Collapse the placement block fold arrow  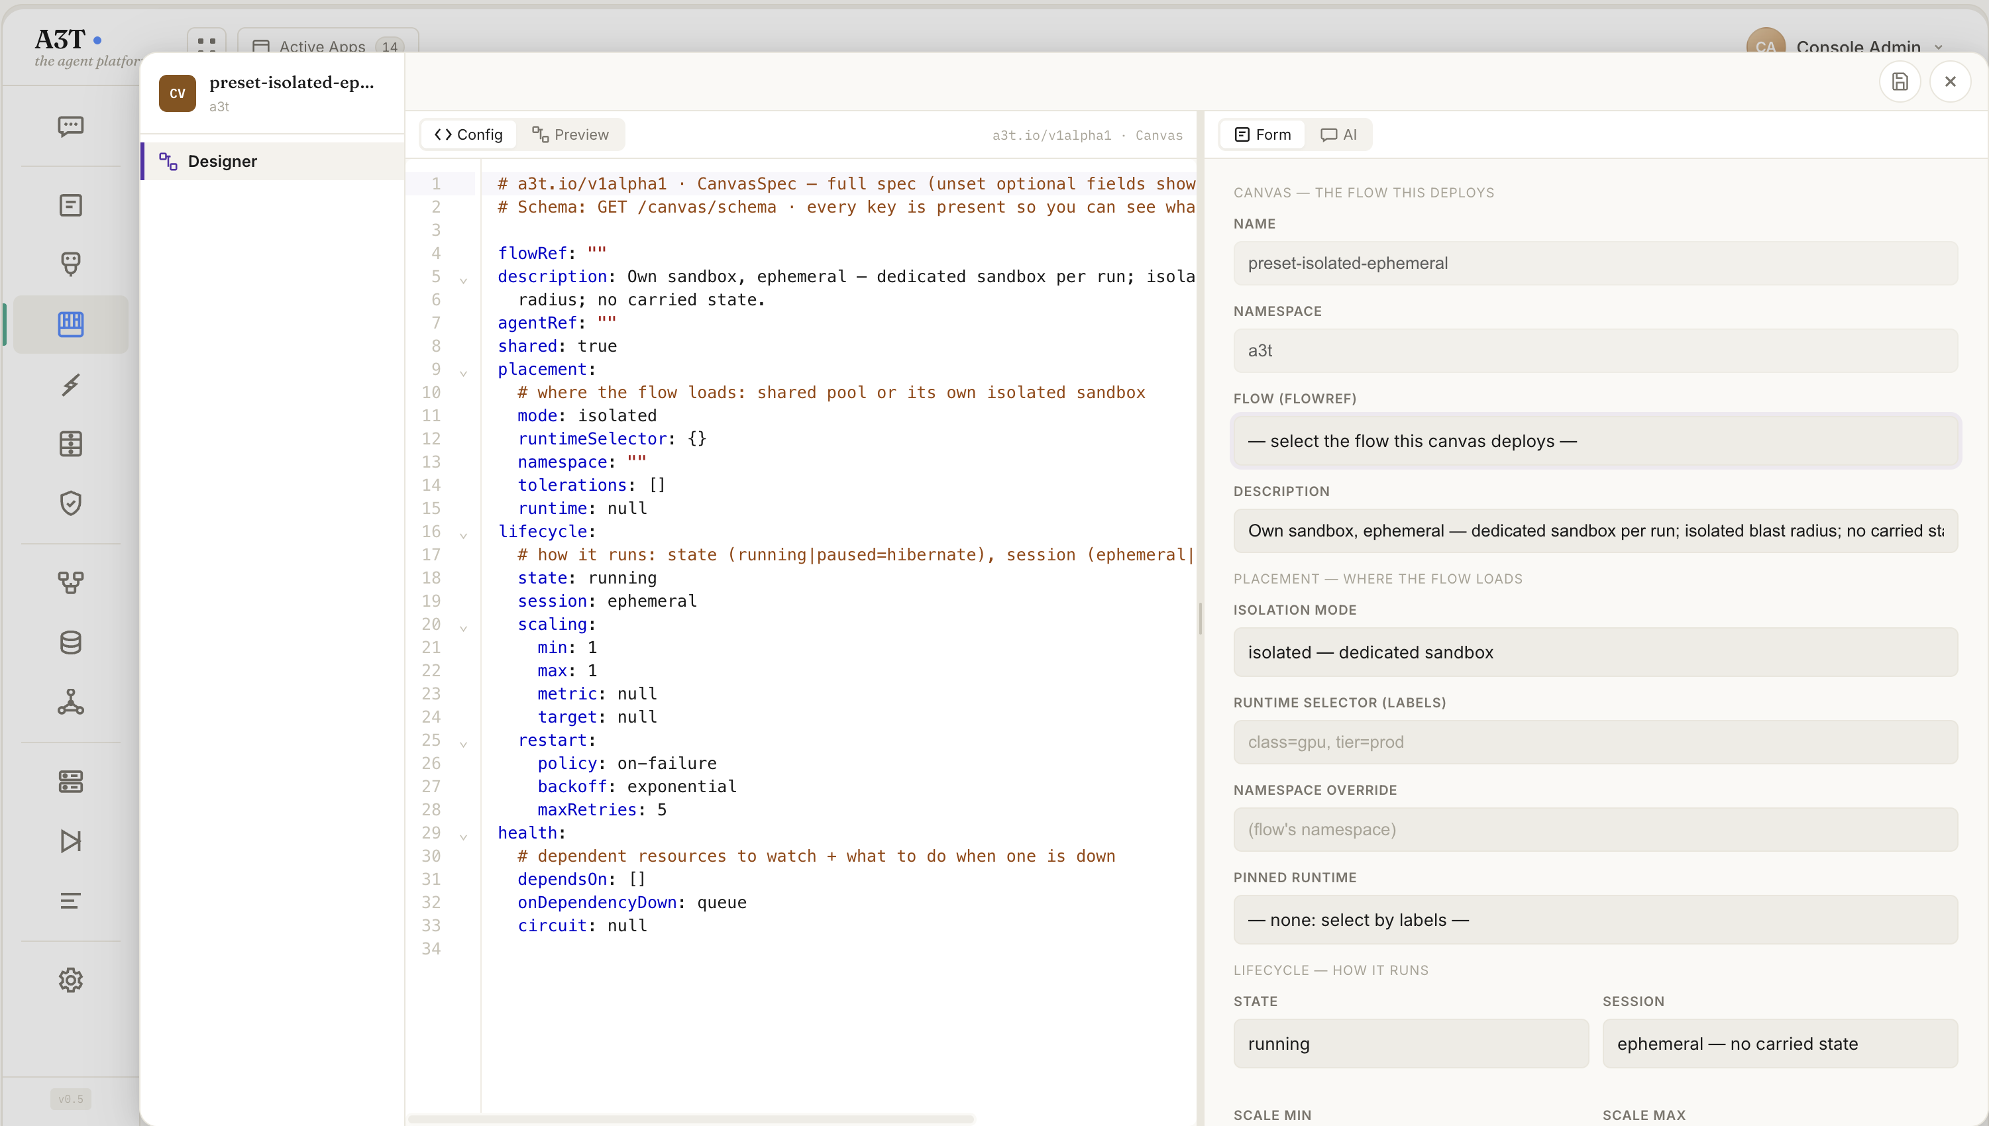[x=463, y=373]
